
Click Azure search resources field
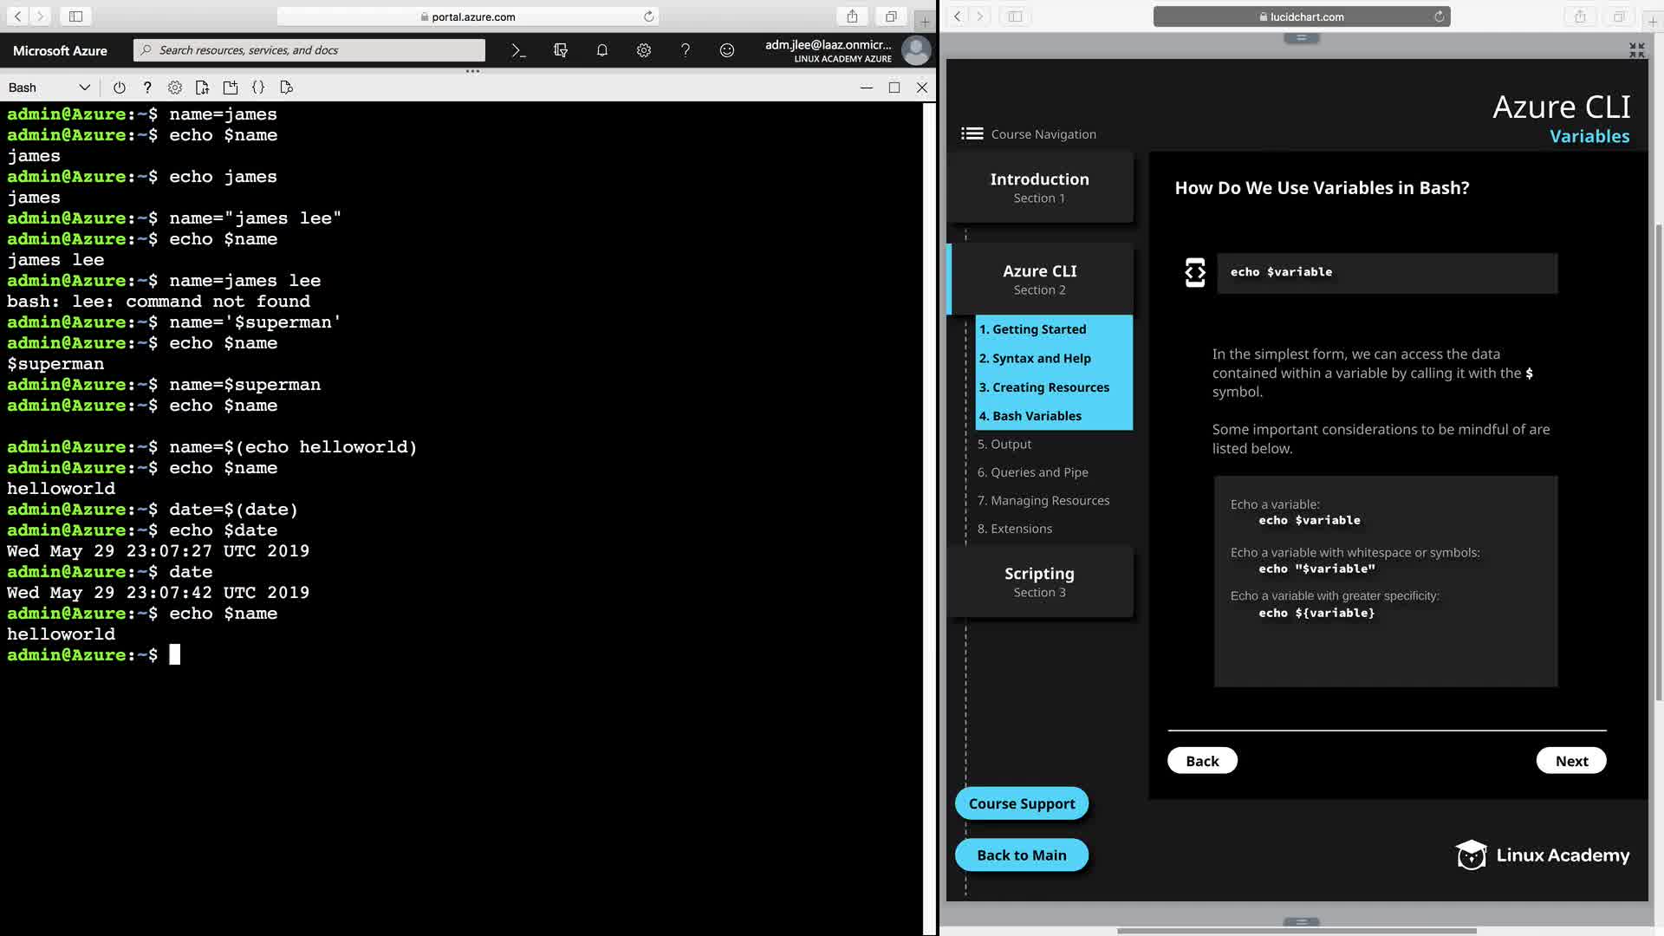[309, 50]
